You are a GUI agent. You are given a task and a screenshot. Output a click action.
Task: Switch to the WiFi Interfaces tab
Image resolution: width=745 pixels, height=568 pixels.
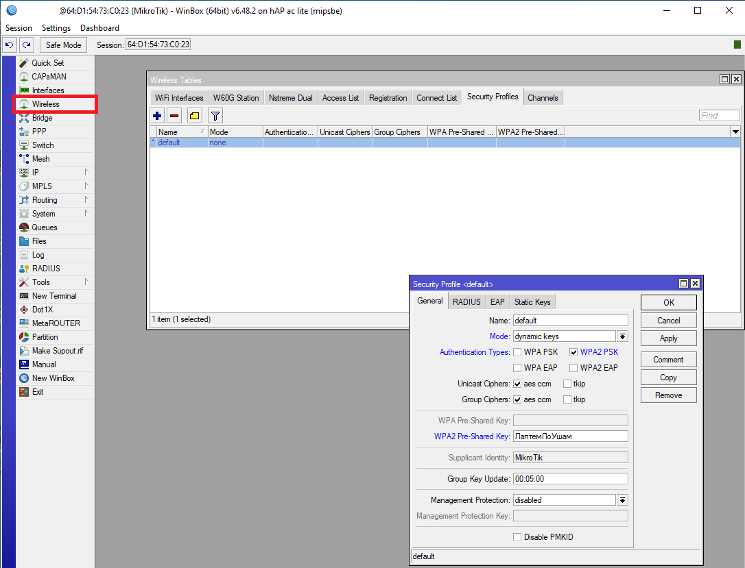coord(179,98)
